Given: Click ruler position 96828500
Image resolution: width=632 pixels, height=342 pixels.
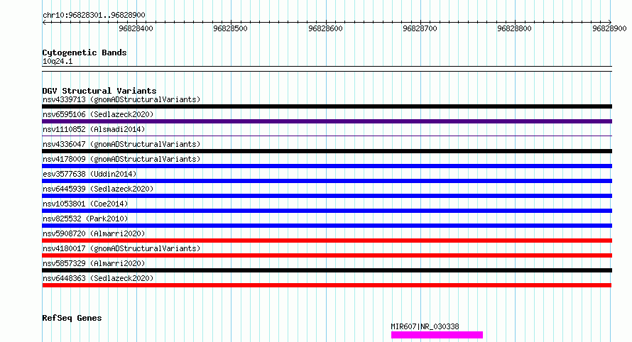Looking at the screenshot, I should pos(231,28).
